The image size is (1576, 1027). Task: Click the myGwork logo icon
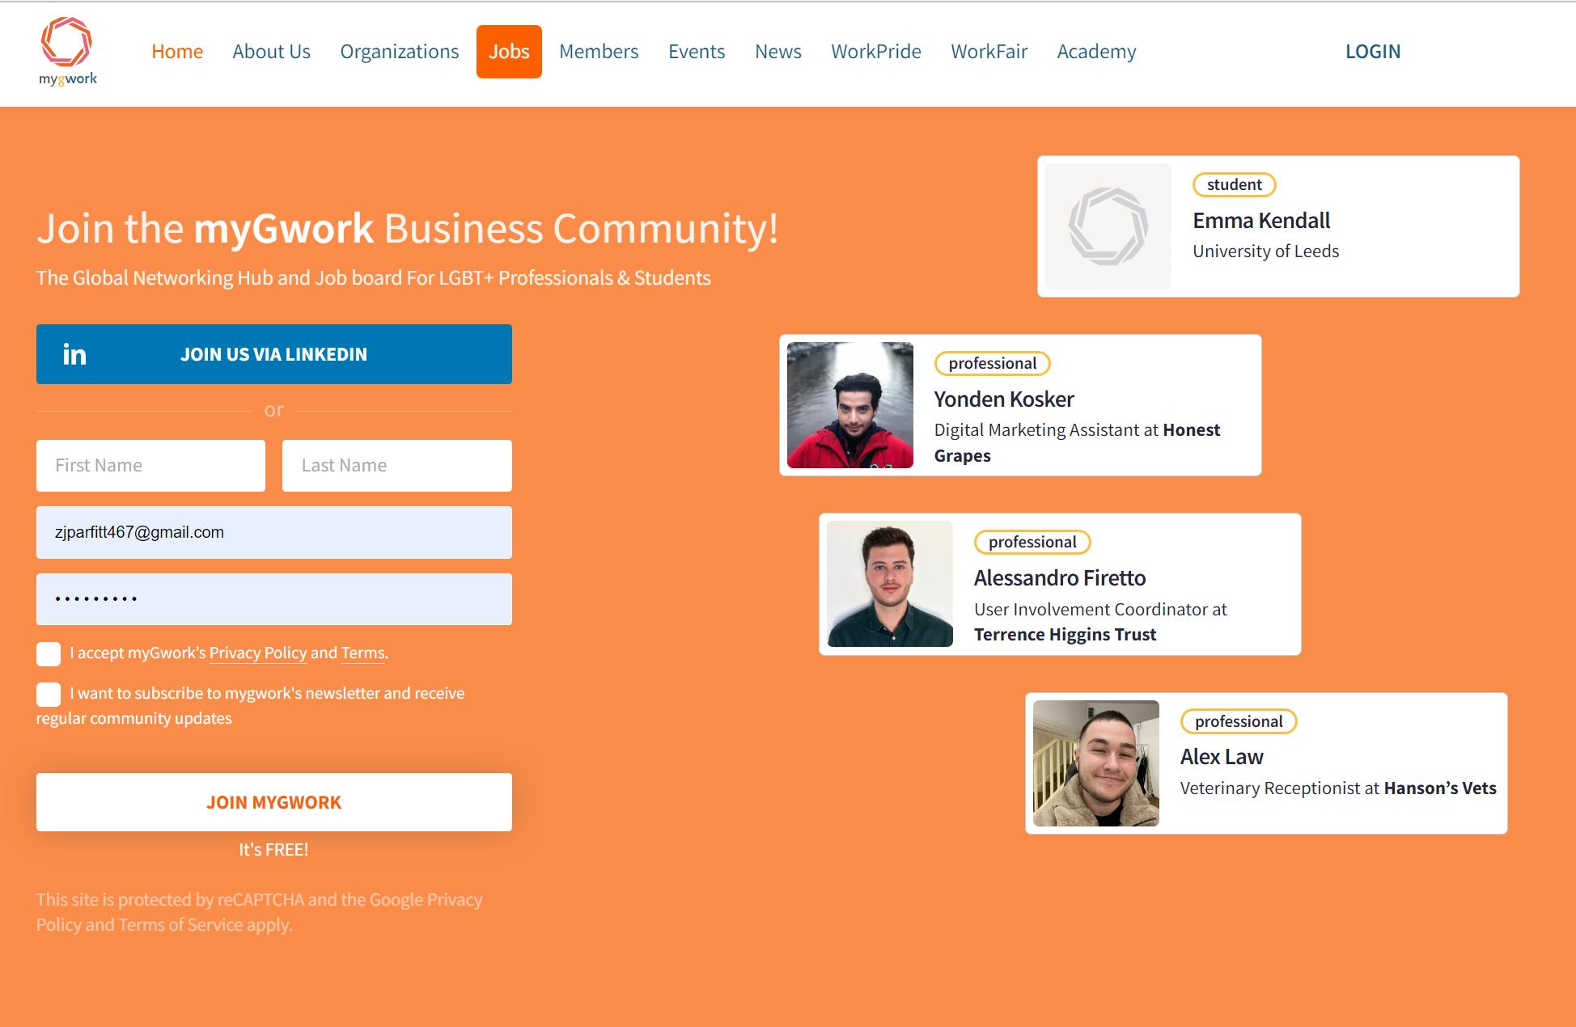[x=66, y=42]
